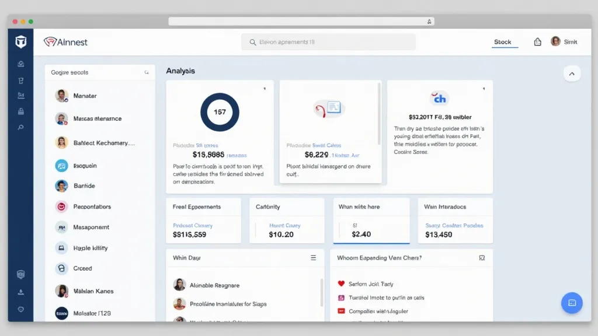Click the share icon beside the user avatar
This screenshot has height=336, width=598.
538,42
